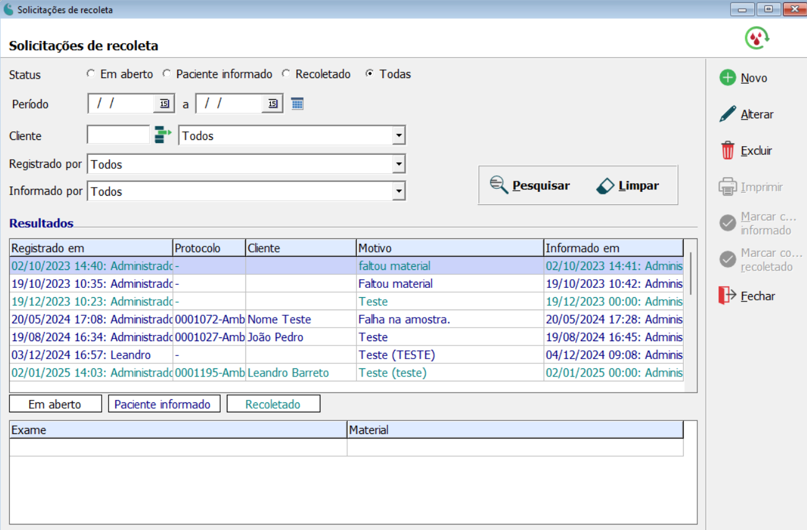Click the eraser icon on Limpar

(605, 186)
